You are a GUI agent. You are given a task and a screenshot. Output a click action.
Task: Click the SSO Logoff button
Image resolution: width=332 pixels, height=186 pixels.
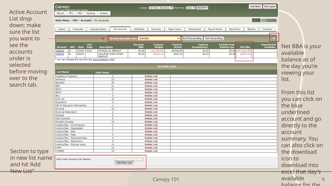(x=269, y=7)
